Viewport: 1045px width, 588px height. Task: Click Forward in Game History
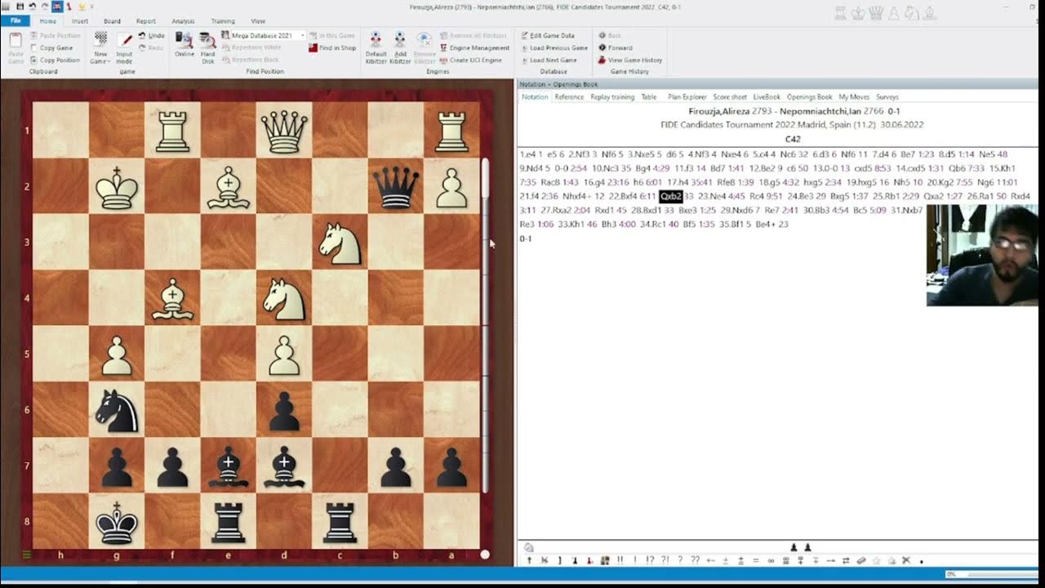click(615, 48)
